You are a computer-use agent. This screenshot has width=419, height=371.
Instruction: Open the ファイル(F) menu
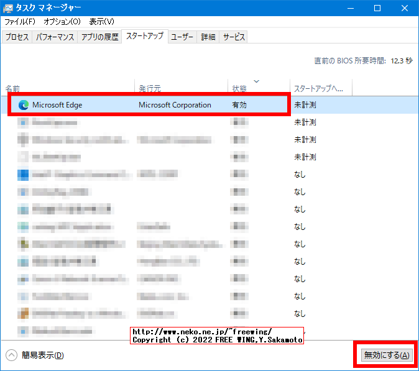point(20,22)
